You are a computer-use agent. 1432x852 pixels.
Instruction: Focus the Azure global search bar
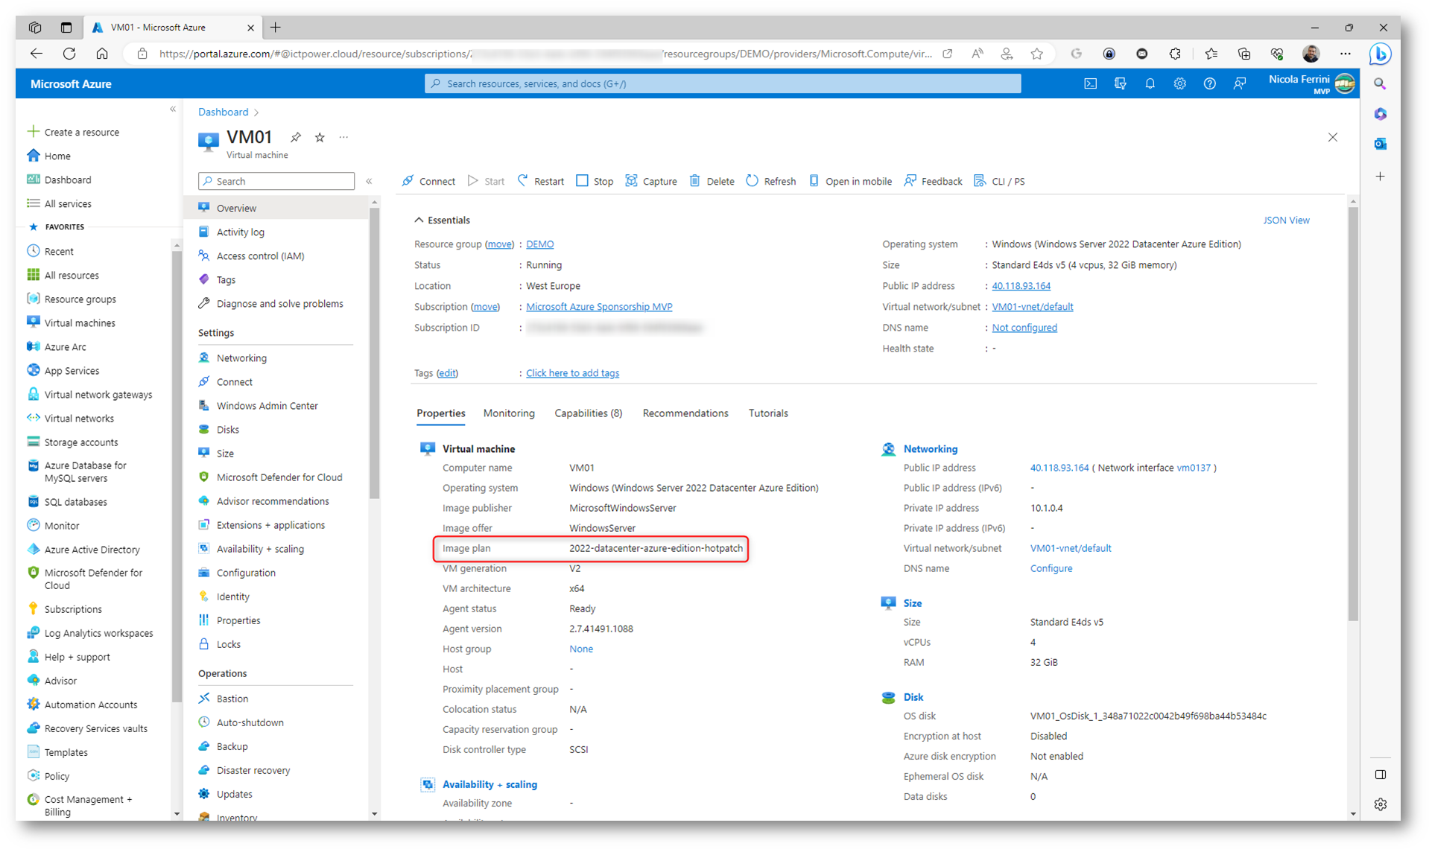click(723, 83)
